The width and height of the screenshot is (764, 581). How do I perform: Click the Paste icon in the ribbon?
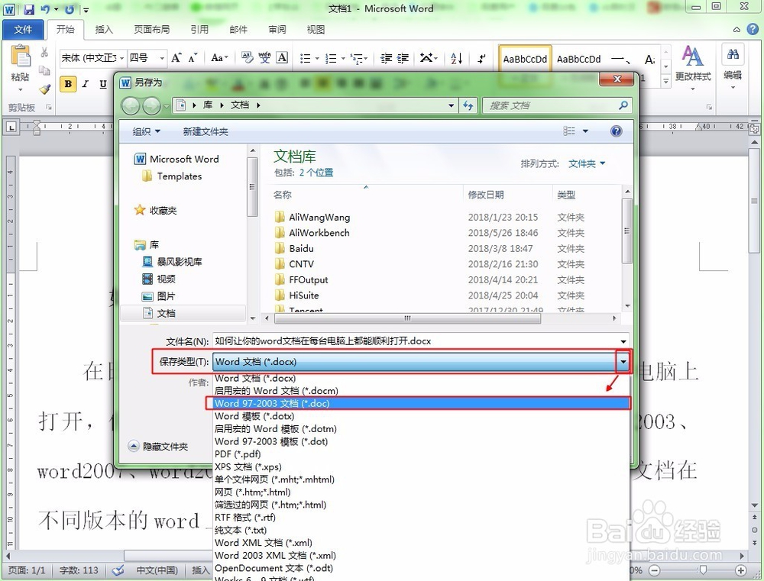coord(21,56)
